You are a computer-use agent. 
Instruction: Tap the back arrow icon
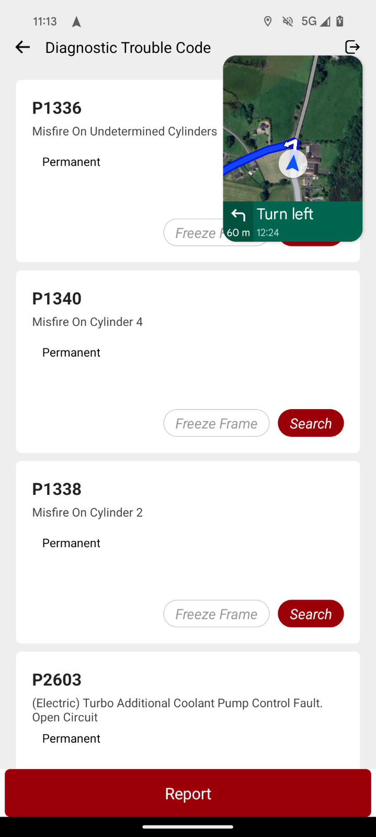[x=22, y=47]
